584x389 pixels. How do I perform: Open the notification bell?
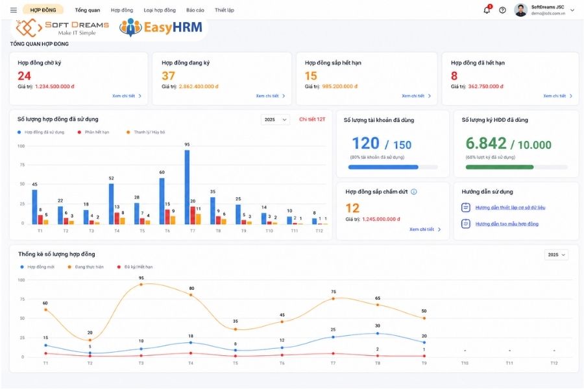click(x=487, y=10)
